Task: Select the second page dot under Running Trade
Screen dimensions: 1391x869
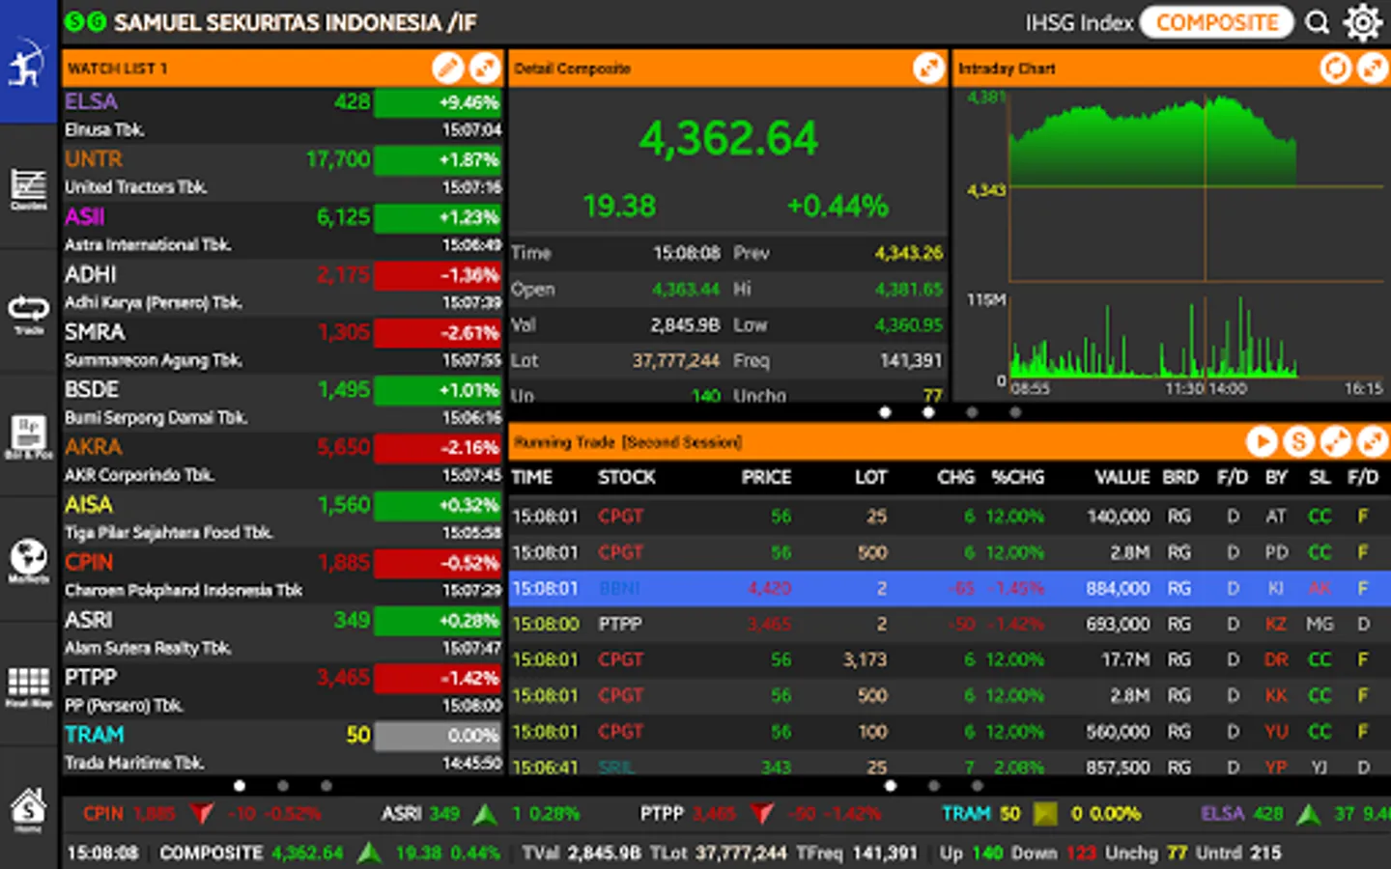Action: [x=934, y=786]
